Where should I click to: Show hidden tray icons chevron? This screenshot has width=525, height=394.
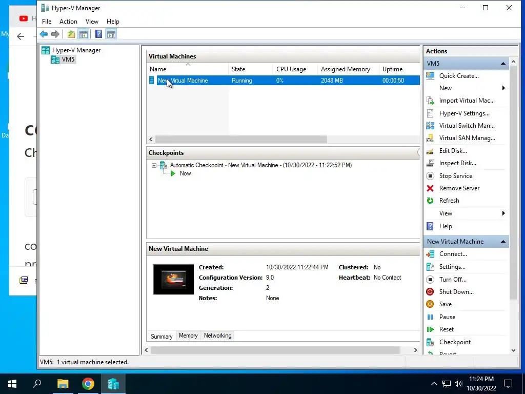(x=434, y=384)
